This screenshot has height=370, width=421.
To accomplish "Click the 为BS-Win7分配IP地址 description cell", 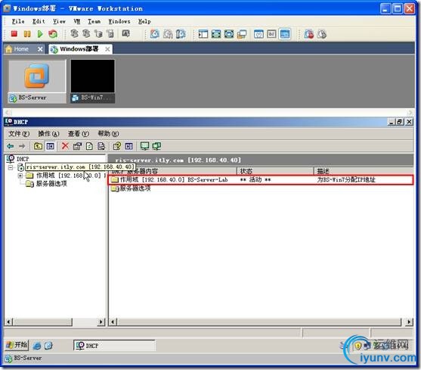I will pos(346,180).
